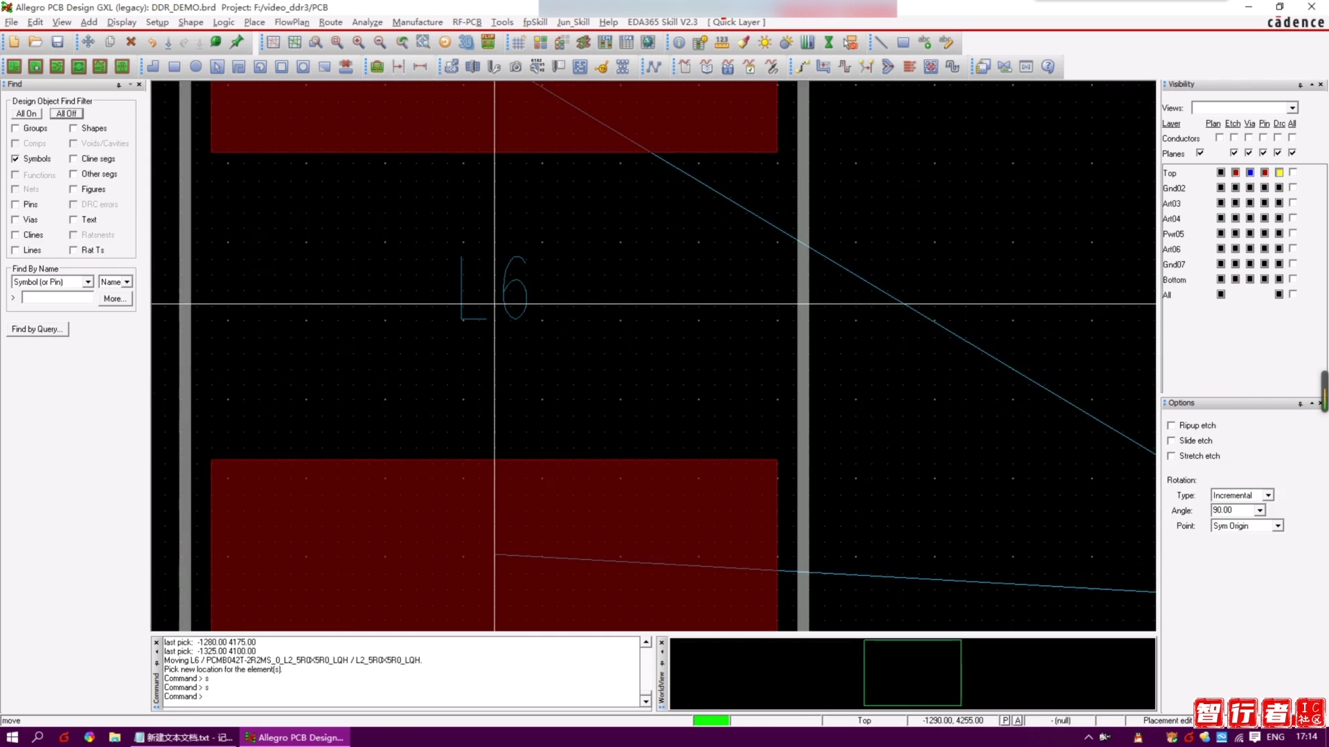Image resolution: width=1329 pixels, height=747 pixels.
Task: Open the Views dropdown in Visibility panel
Action: (x=1292, y=108)
